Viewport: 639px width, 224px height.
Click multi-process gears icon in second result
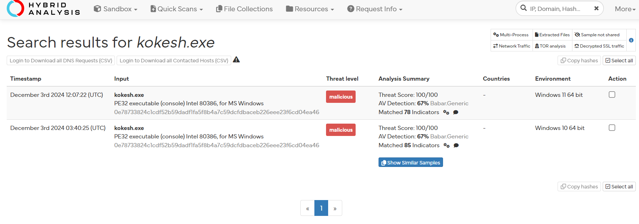[447, 145]
